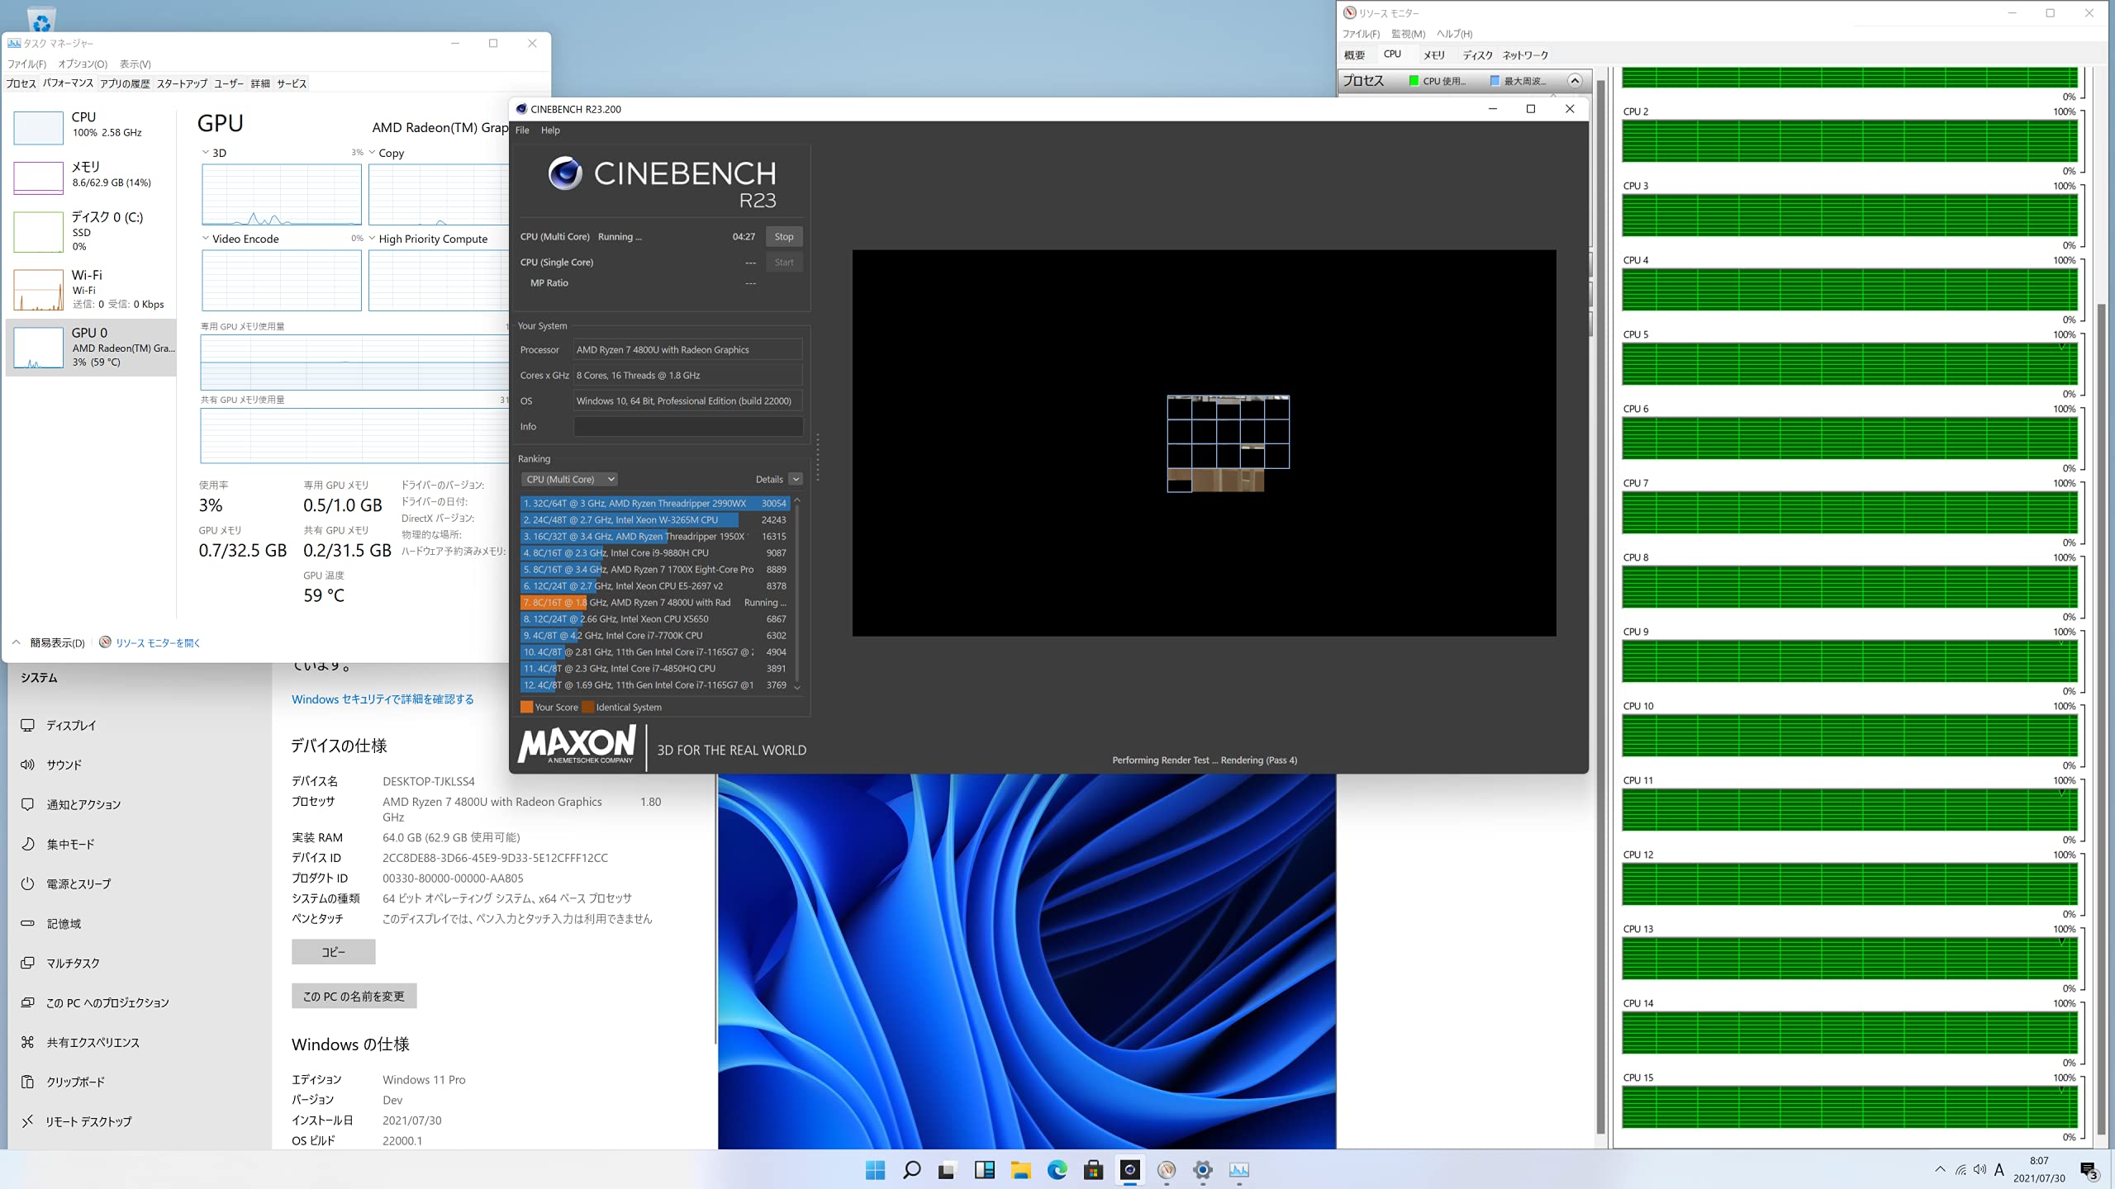Open the オプション(O) menu in Task Manager
The height and width of the screenshot is (1189, 2115).
(83, 64)
